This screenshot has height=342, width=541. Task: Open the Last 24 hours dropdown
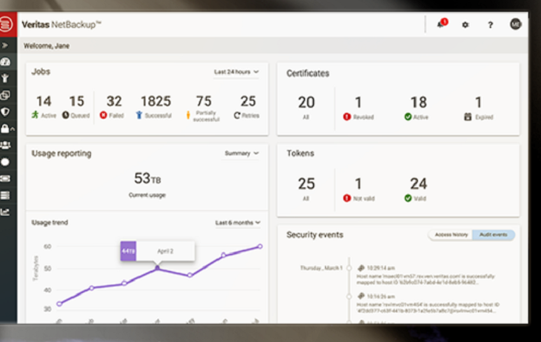tap(237, 72)
